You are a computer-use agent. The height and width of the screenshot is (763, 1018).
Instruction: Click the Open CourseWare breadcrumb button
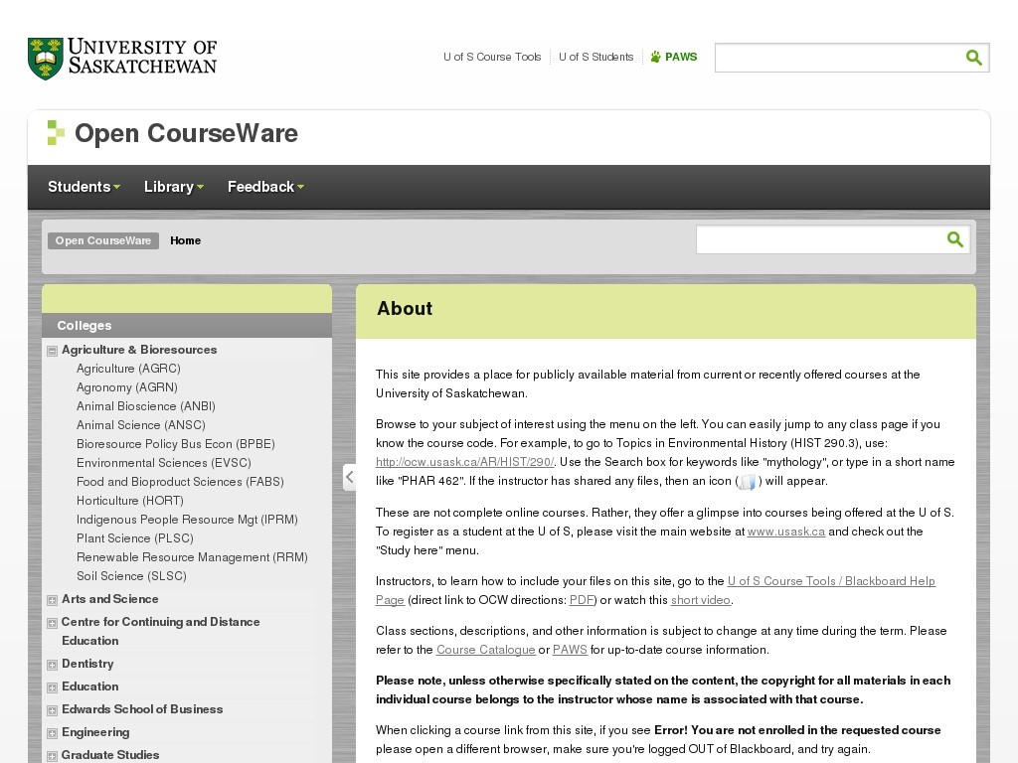click(103, 240)
